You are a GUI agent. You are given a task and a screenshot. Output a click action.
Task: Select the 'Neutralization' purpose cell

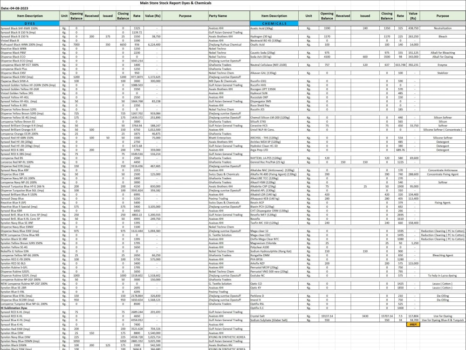pyautogui.click(x=443, y=28)
